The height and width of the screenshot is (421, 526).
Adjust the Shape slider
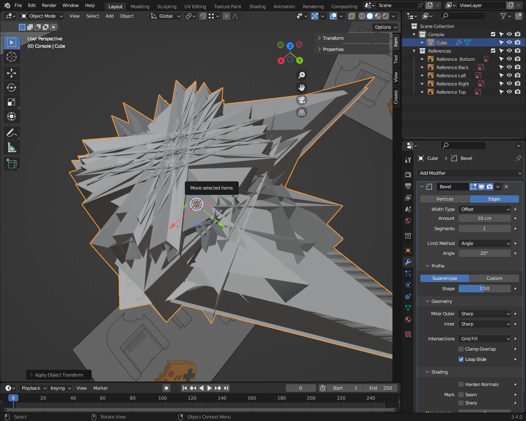484,289
